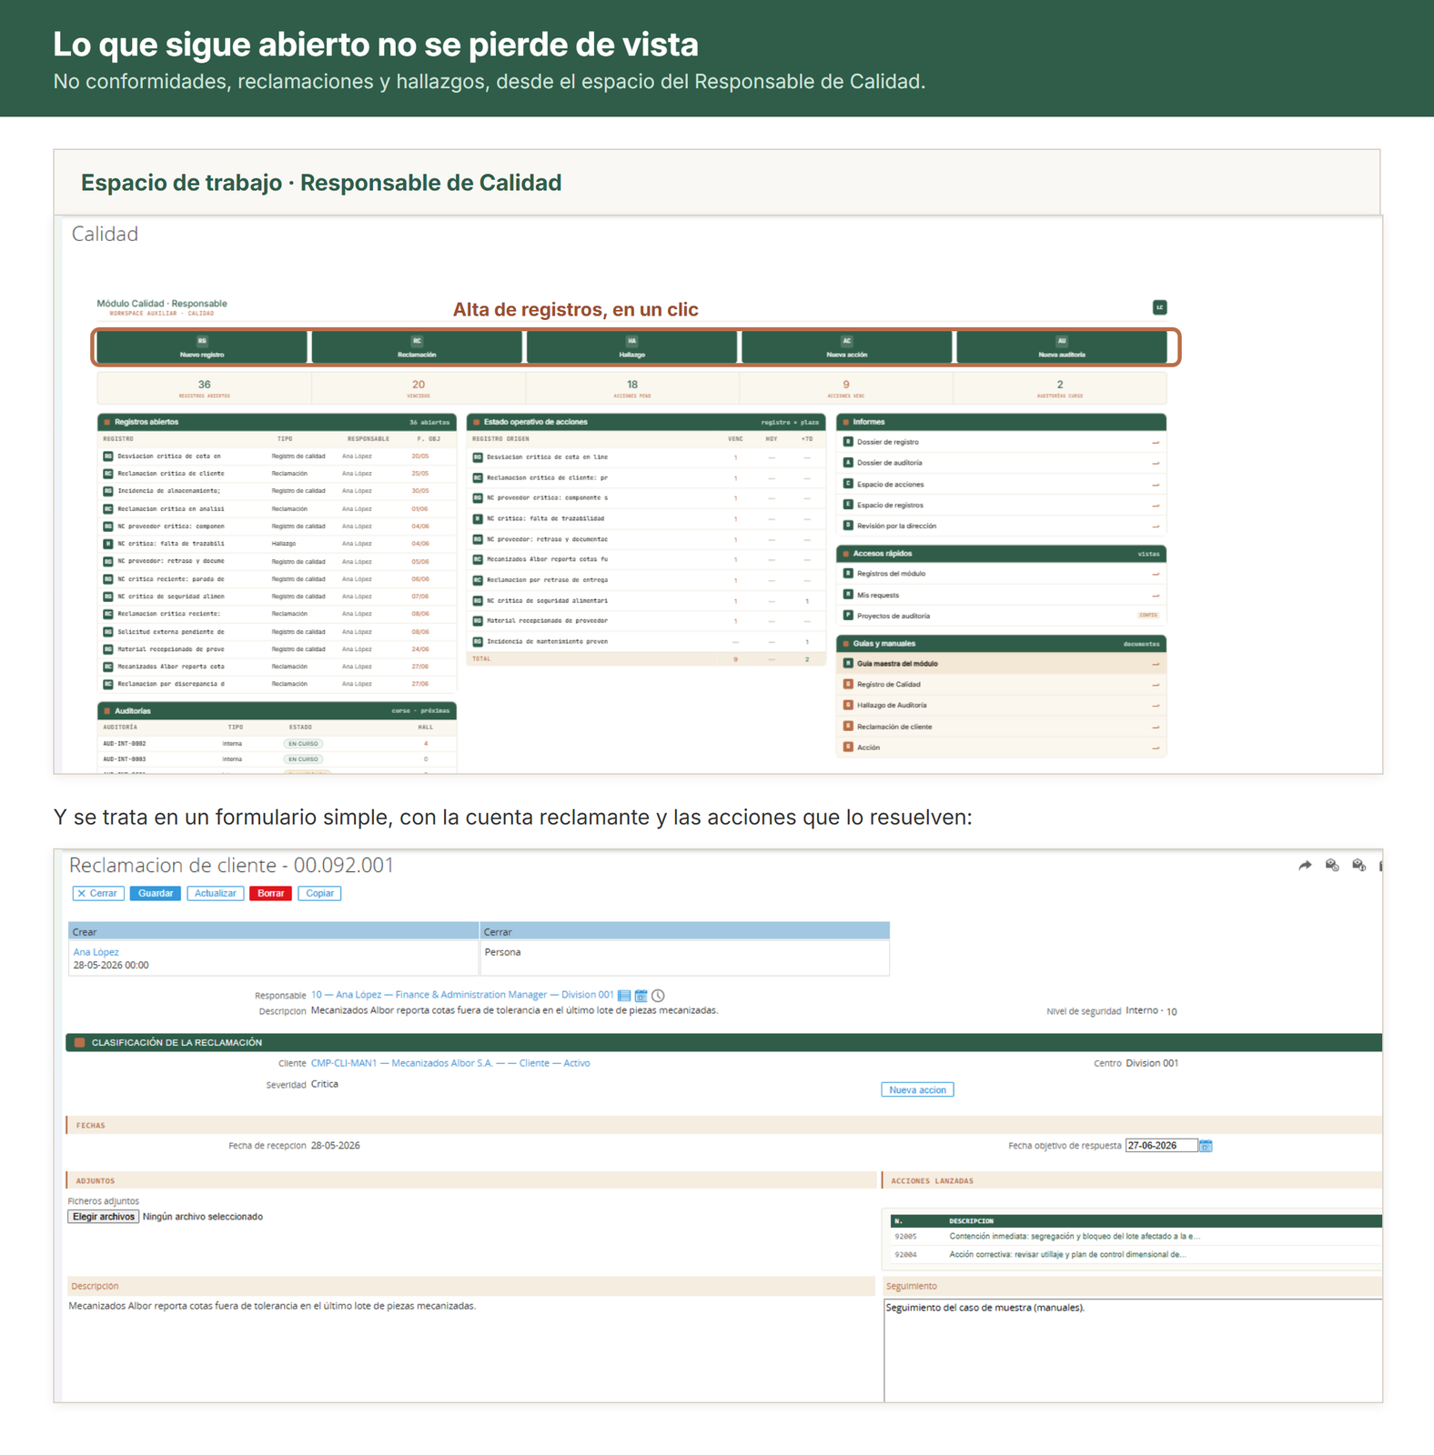Open Revisión por la dirección report
The height and width of the screenshot is (1455, 1434).
coord(1001,526)
